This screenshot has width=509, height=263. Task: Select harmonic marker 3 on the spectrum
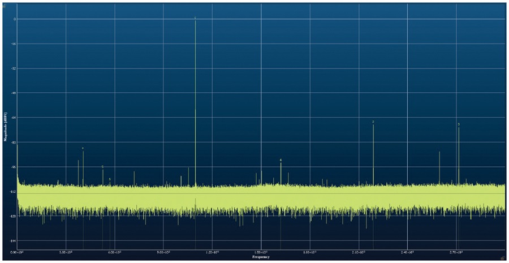(459, 124)
